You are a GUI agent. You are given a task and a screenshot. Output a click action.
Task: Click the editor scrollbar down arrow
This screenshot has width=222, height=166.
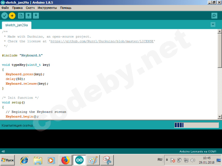click(x=220, y=117)
